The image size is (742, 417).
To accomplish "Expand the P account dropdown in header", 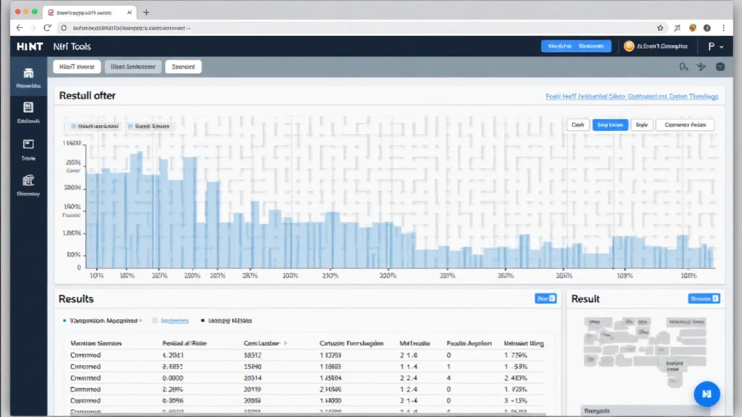I will coord(715,46).
